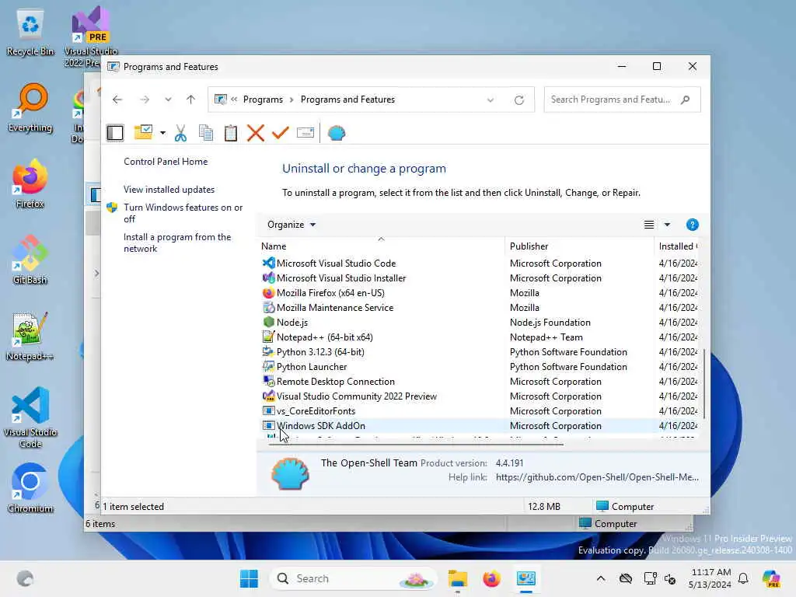The image size is (796, 597).
Task: Click the blue Help question mark icon
Action: point(692,225)
